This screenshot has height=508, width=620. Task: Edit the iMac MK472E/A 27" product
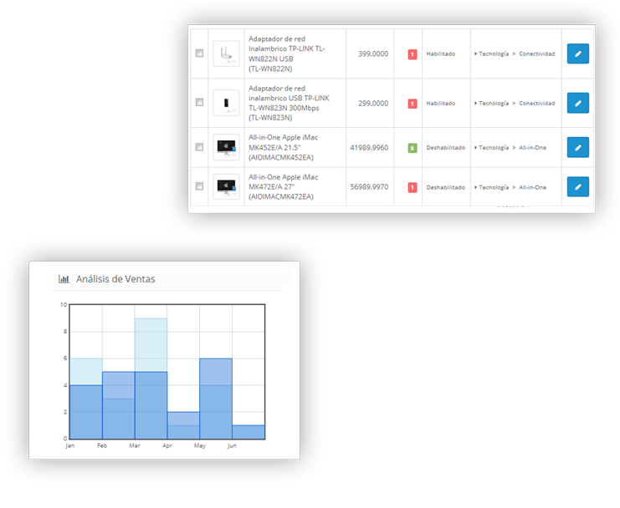[x=577, y=187]
